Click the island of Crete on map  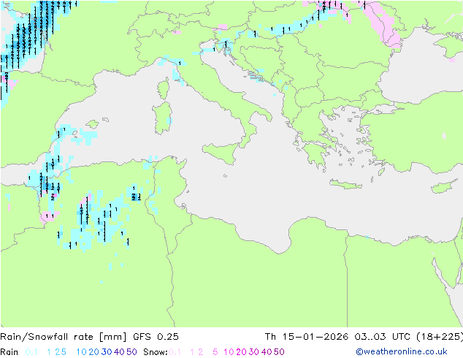(345, 184)
